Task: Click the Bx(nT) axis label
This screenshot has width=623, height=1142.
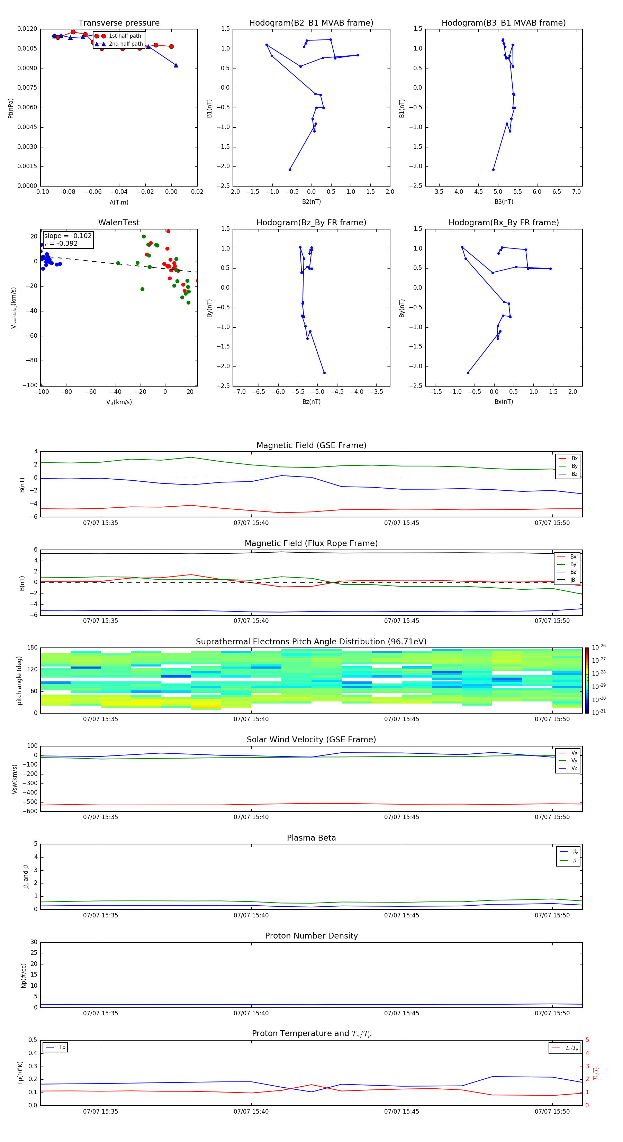Action: point(504,402)
